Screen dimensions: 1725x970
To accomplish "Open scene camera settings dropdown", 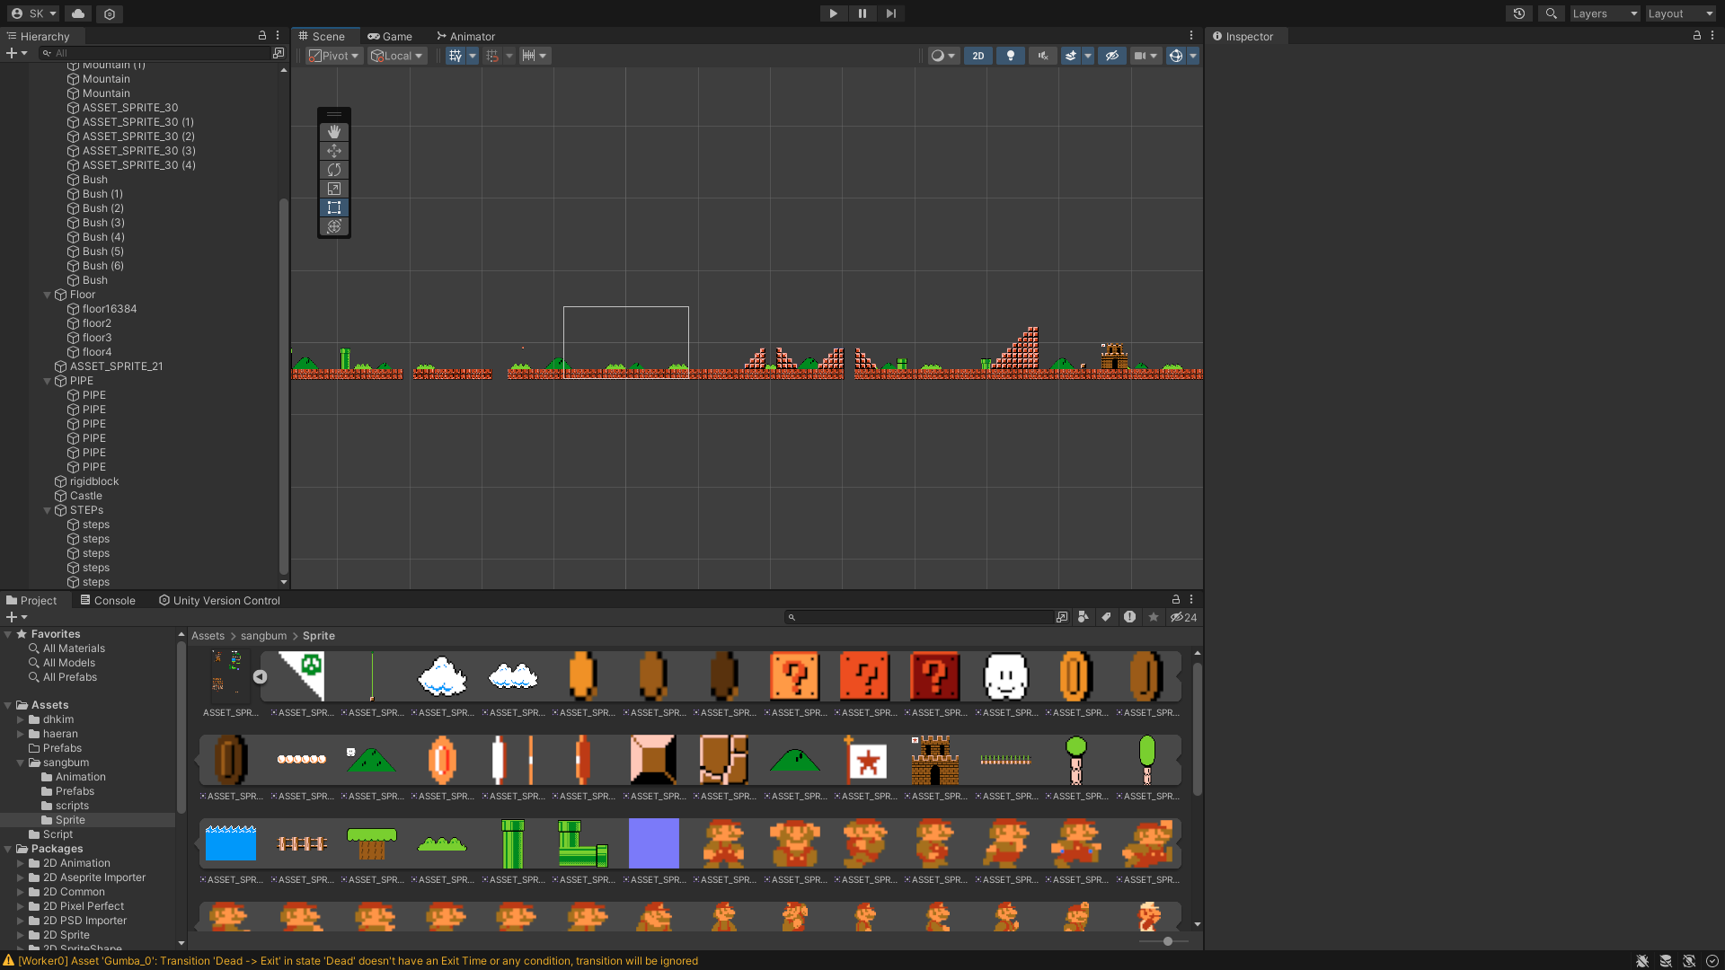I will pos(1146,56).
